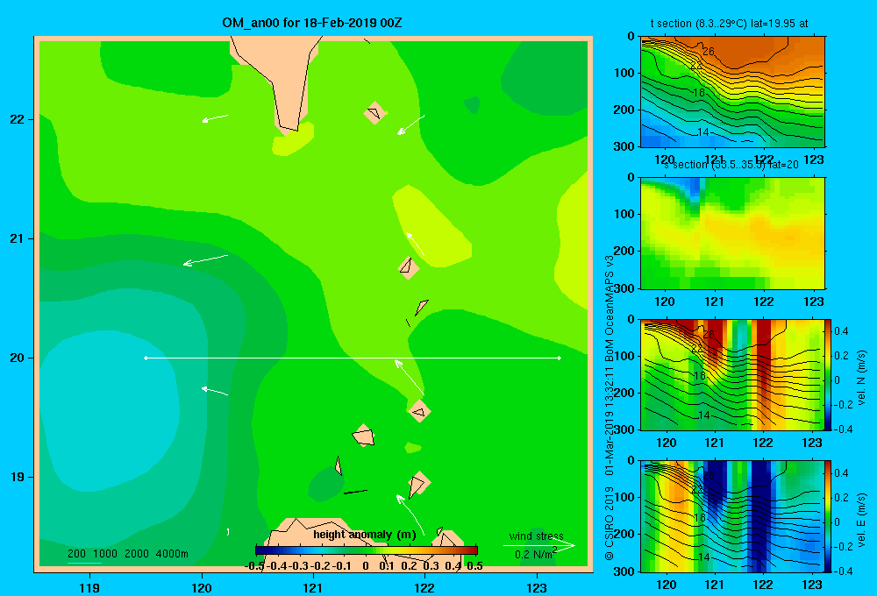Click latitude 22 label on main map axis
Image resolution: width=877 pixels, height=596 pixels.
click(18, 119)
